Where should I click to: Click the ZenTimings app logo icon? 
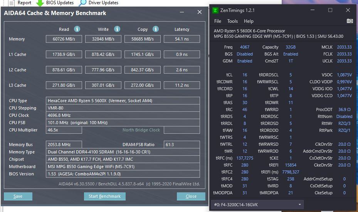[x=215, y=10]
